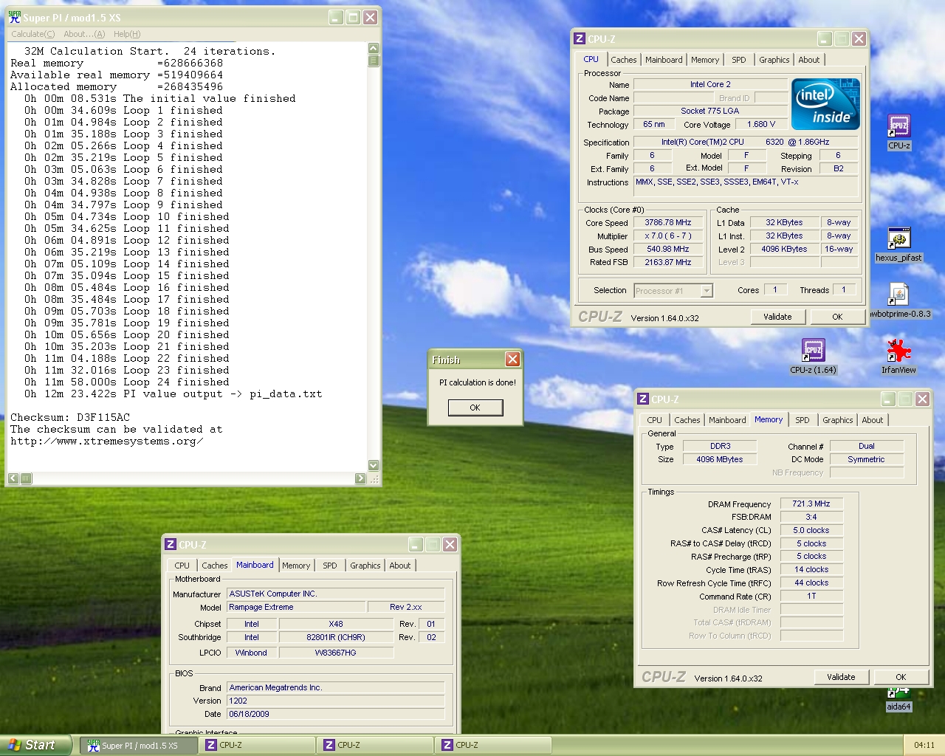Switch to Graphics tab in CPU-Z CPU window

click(774, 61)
